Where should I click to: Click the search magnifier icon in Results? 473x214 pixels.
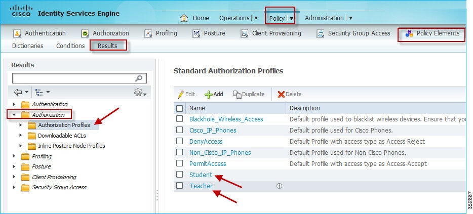point(139,78)
